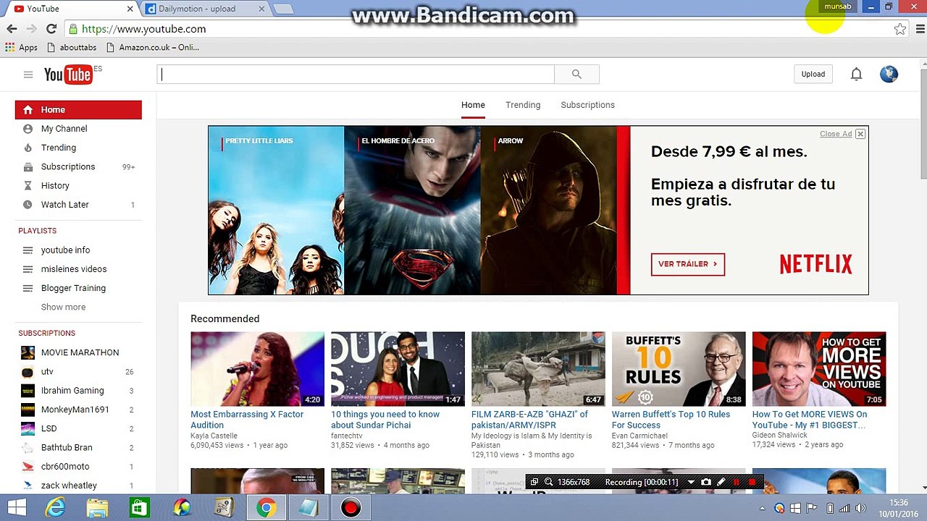Open the Windows Start button

17,508
